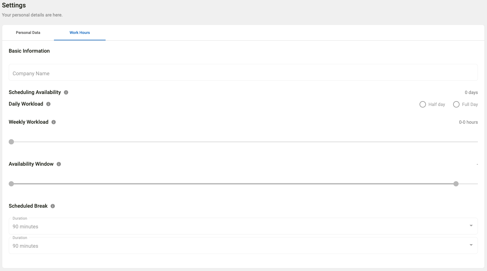Click the Scheduling Availability info icon
The image size is (487, 271).
[66, 92]
